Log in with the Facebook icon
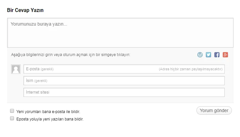Image resolution: width=240 pixels, height=137 pixels. (217, 55)
